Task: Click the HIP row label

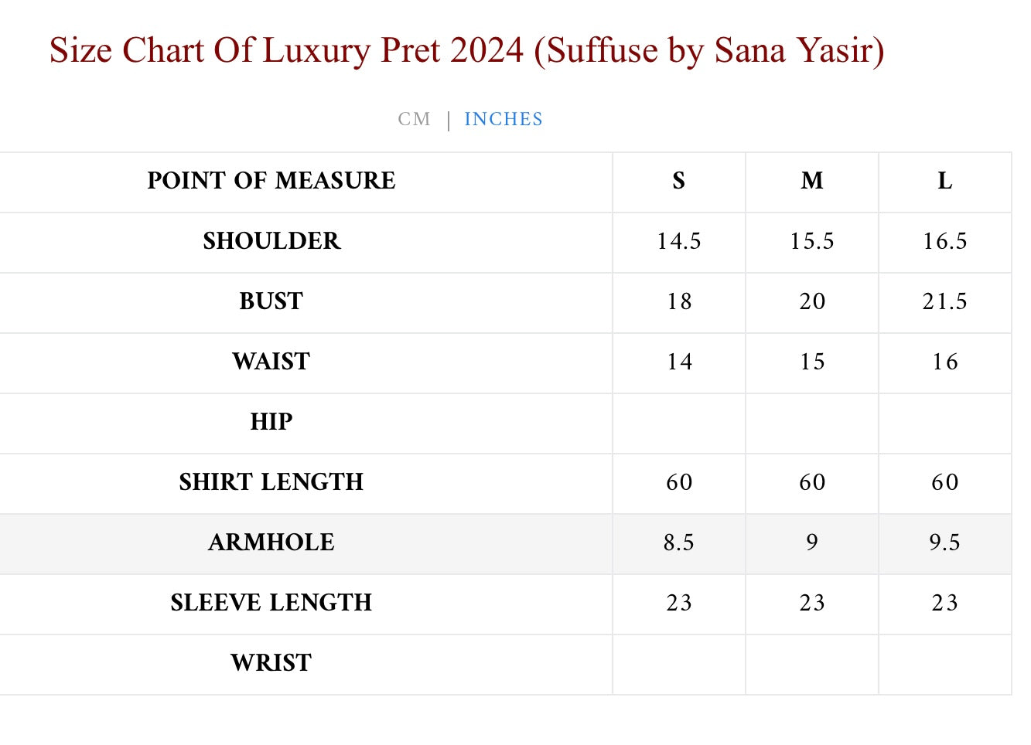Action: (271, 422)
